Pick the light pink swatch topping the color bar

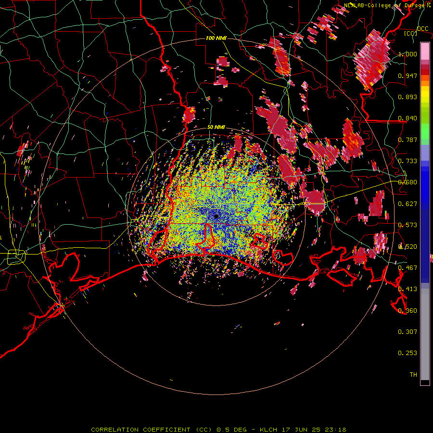coord(425,51)
